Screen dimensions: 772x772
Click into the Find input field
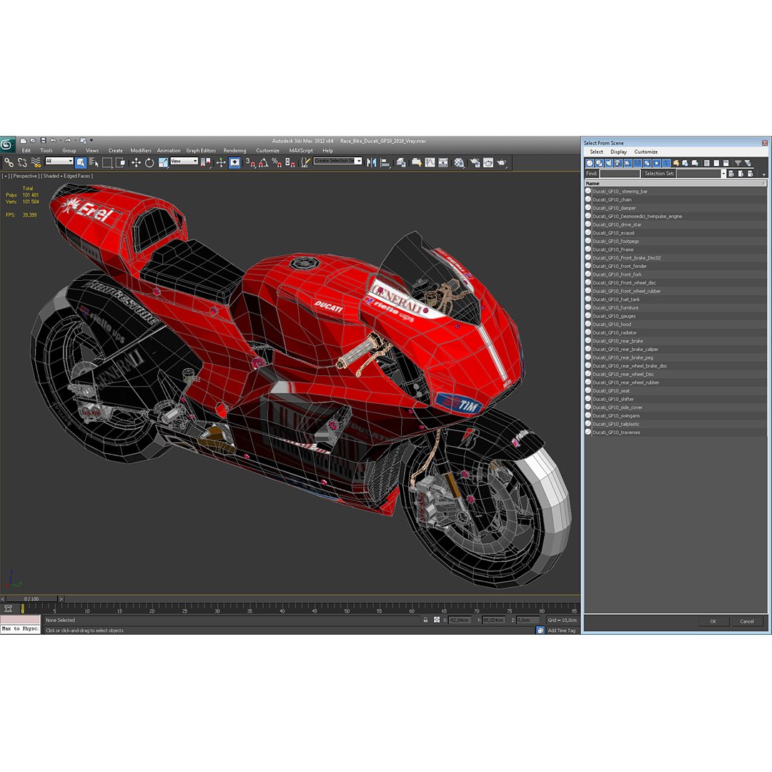(x=619, y=173)
